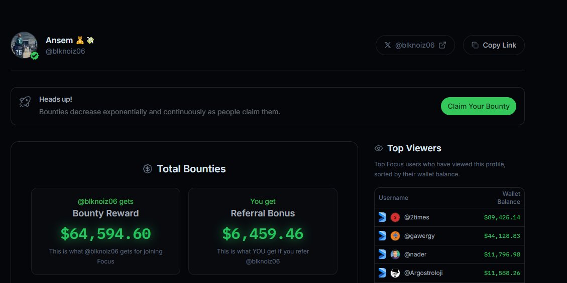Screen dimensions: 567x283
Task: Open the @Argostroloji username
Action: coord(423,273)
